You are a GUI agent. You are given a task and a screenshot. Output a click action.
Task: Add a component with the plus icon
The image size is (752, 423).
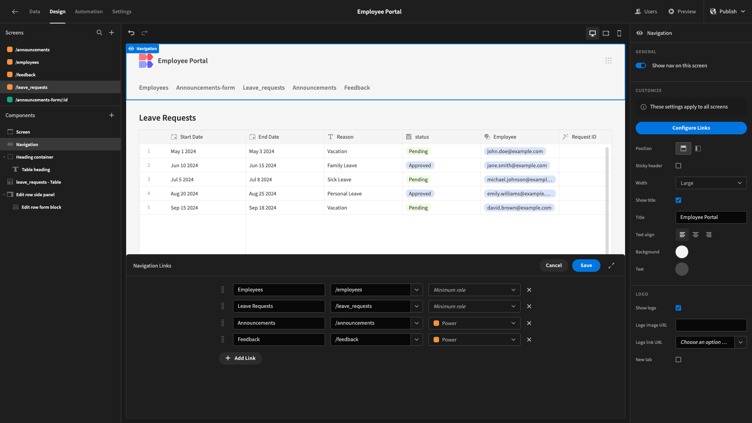(x=112, y=115)
